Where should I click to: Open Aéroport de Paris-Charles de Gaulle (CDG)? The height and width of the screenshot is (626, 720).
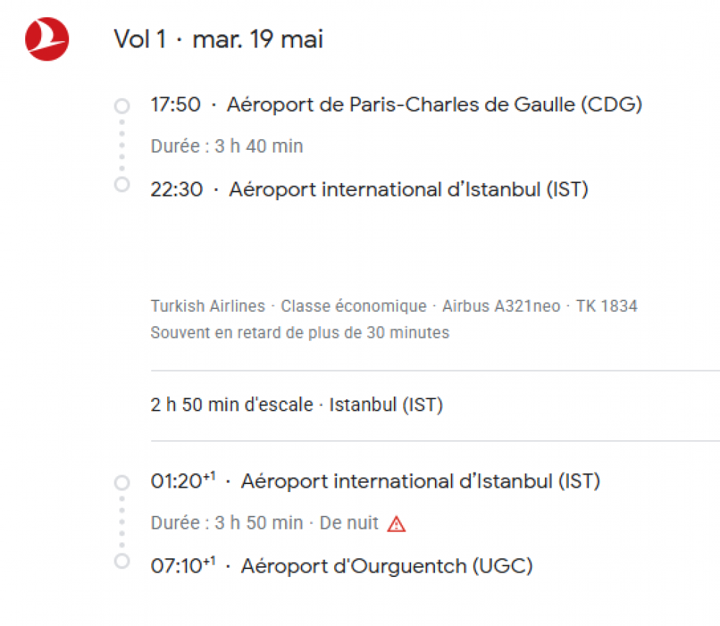(434, 105)
